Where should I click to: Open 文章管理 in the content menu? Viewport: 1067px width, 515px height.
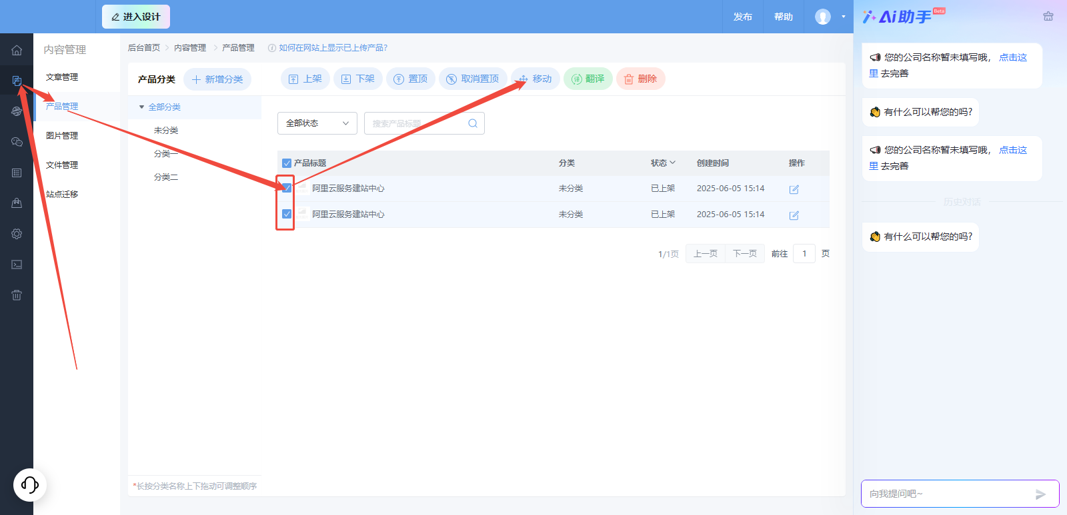pyautogui.click(x=62, y=77)
